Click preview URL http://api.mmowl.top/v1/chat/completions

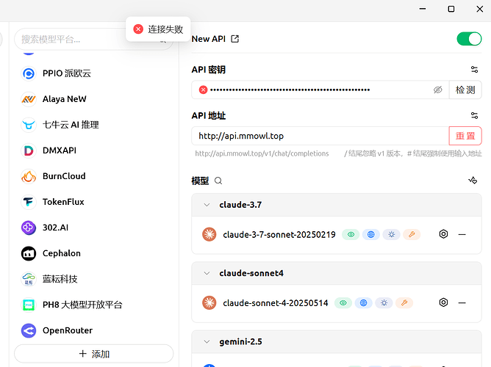click(x=262, y=153)
